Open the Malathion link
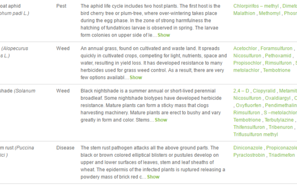Image resolution: width=297 pixels, height=185 pixels. pos(244,13)
